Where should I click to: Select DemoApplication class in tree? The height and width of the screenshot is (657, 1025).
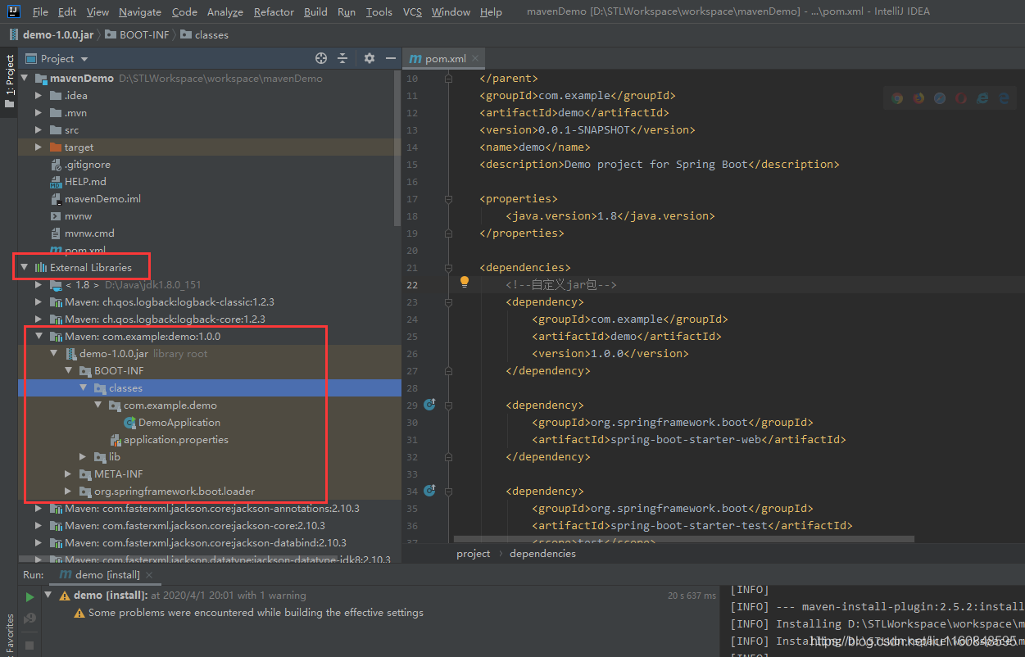[x=179, y=423]
